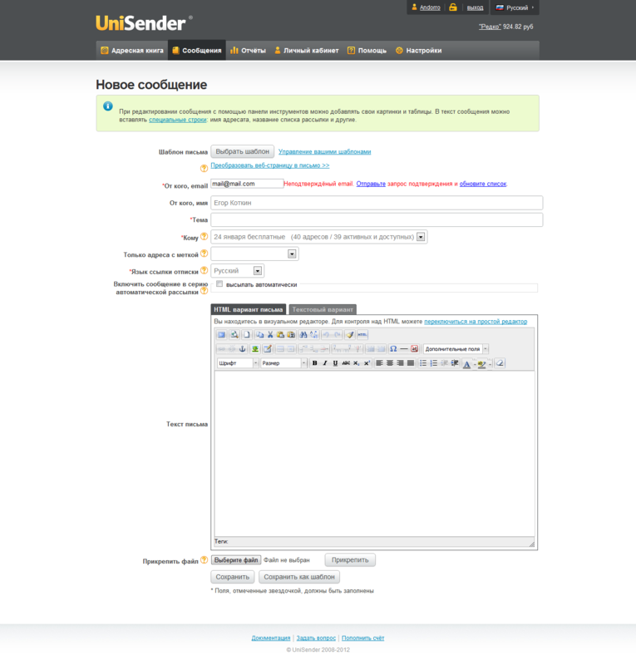636x665 pixels.
Task: Click the eraser remove formatting icon
Action: pyautogui.click(x=500, y=363)
